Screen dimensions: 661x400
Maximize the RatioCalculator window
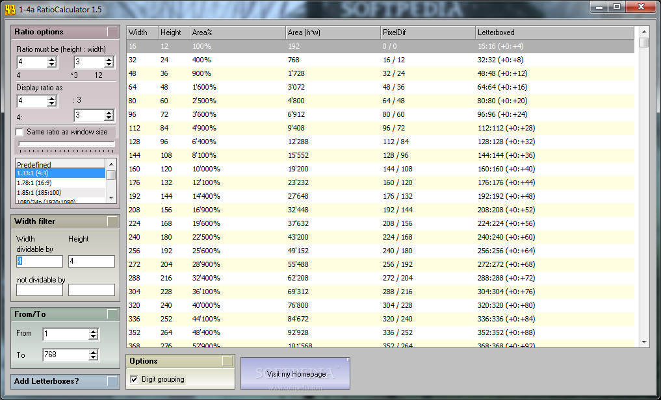(617, 6)
